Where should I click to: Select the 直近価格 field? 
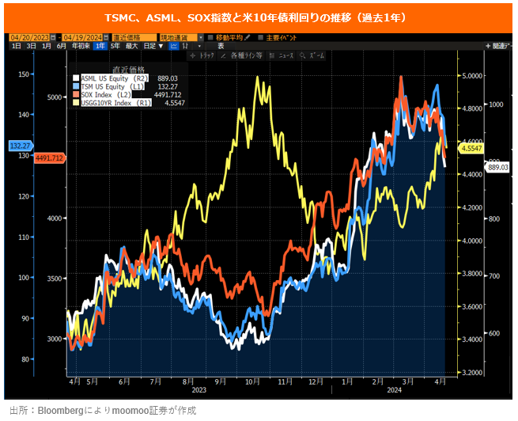point(134,37)
